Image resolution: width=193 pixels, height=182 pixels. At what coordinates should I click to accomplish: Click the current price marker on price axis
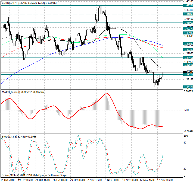pyautogui.click(x=188, y=72)
